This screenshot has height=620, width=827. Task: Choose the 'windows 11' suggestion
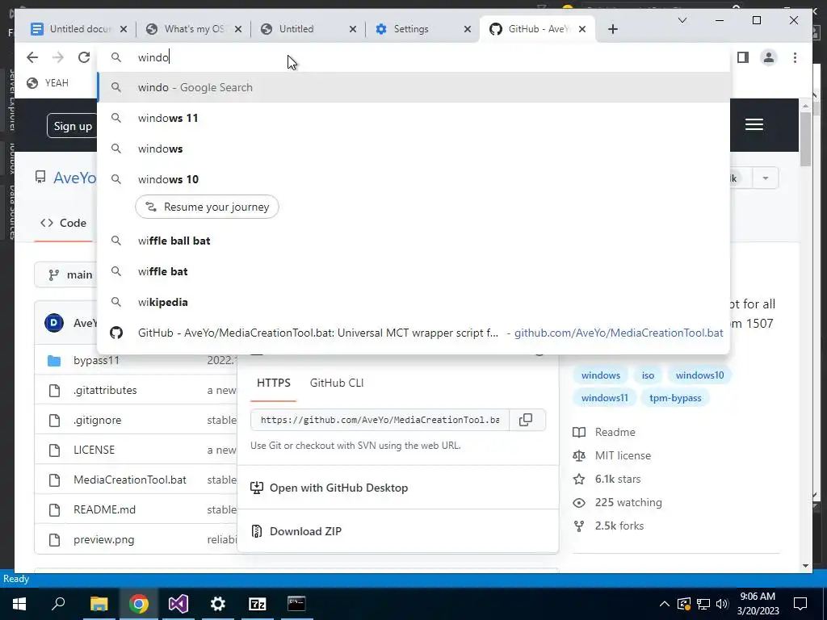pyautogui.click(x=414, y=118)
